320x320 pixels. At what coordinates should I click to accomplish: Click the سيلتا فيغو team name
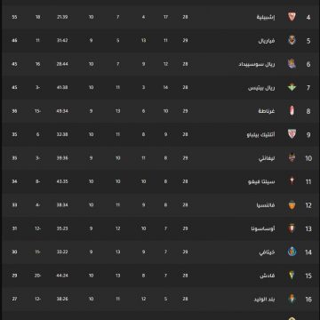click(x=261, y=181)
